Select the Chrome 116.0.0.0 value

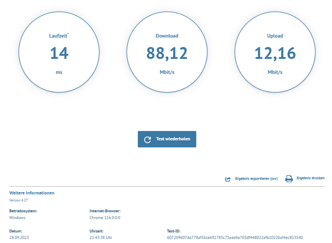click(105, 218)
